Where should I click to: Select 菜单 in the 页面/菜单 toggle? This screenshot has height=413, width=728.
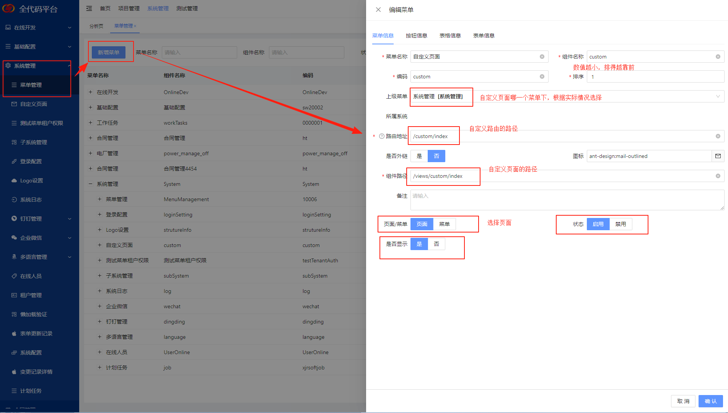444,224
